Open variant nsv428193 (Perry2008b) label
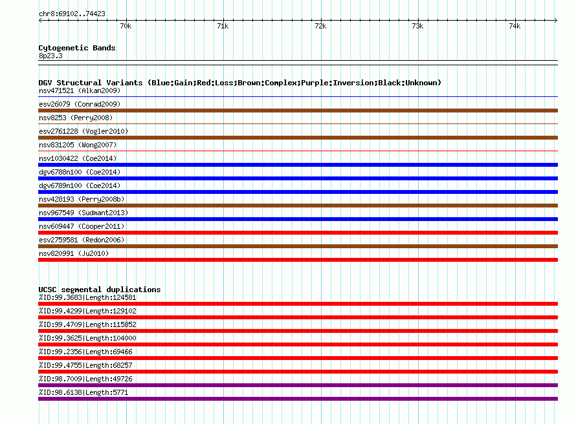 tap(82, 199)
